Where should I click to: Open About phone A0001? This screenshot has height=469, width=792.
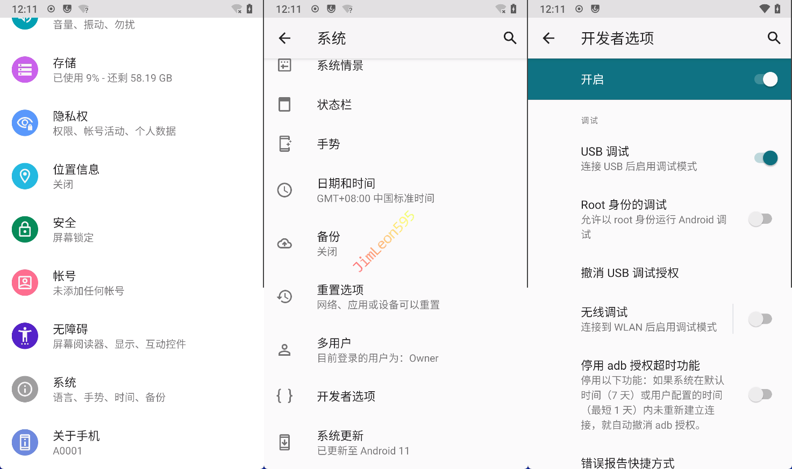click(x=76, y=443)
